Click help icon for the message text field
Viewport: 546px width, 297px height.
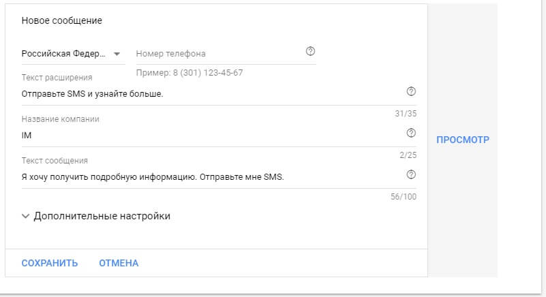pyautogui.click(x=411, y=174)
